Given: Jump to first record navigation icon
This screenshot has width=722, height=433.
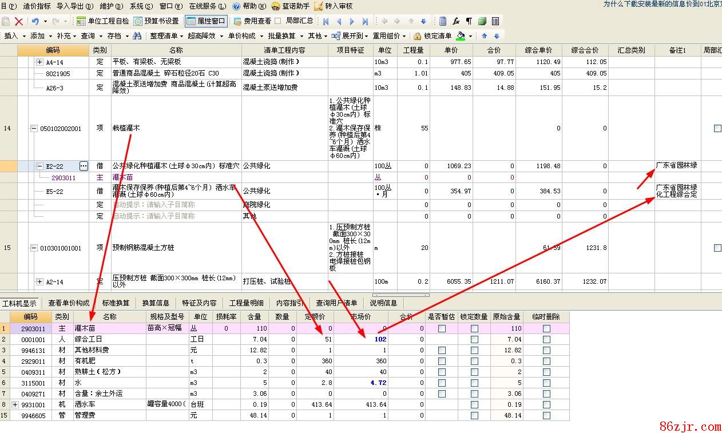Looking at the screenshot, I should 326,21.
